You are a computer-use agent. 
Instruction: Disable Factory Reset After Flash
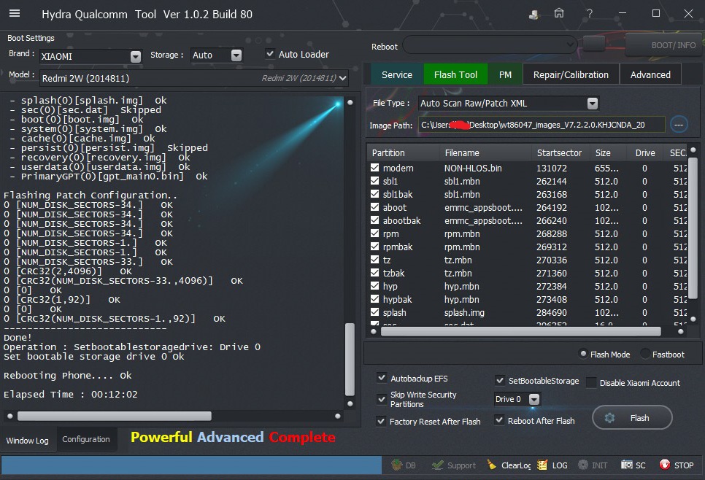coord(381,421)
